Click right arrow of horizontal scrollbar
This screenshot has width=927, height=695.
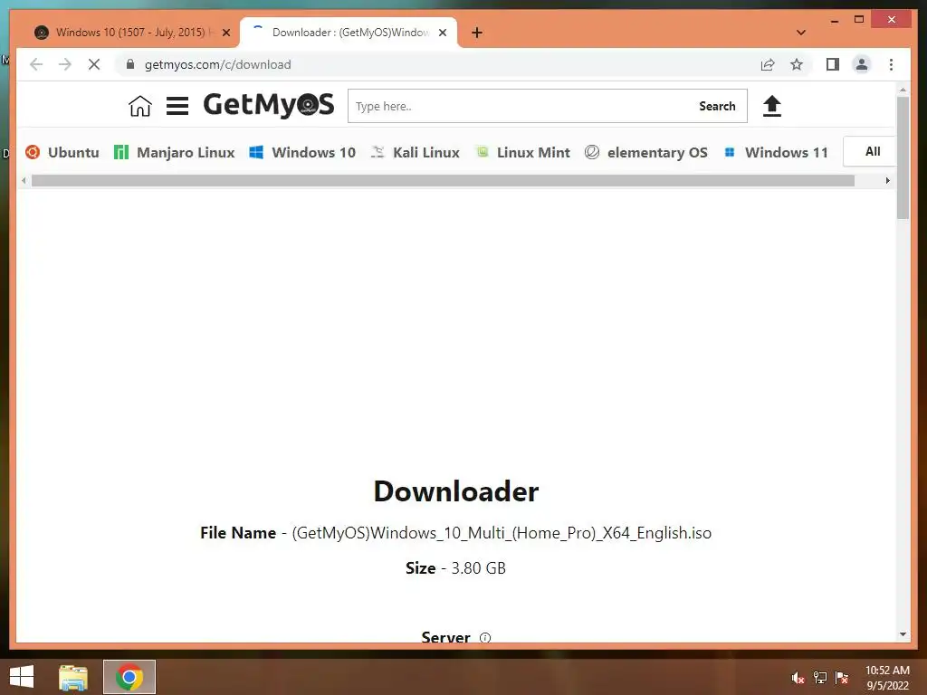coord(887,181)
